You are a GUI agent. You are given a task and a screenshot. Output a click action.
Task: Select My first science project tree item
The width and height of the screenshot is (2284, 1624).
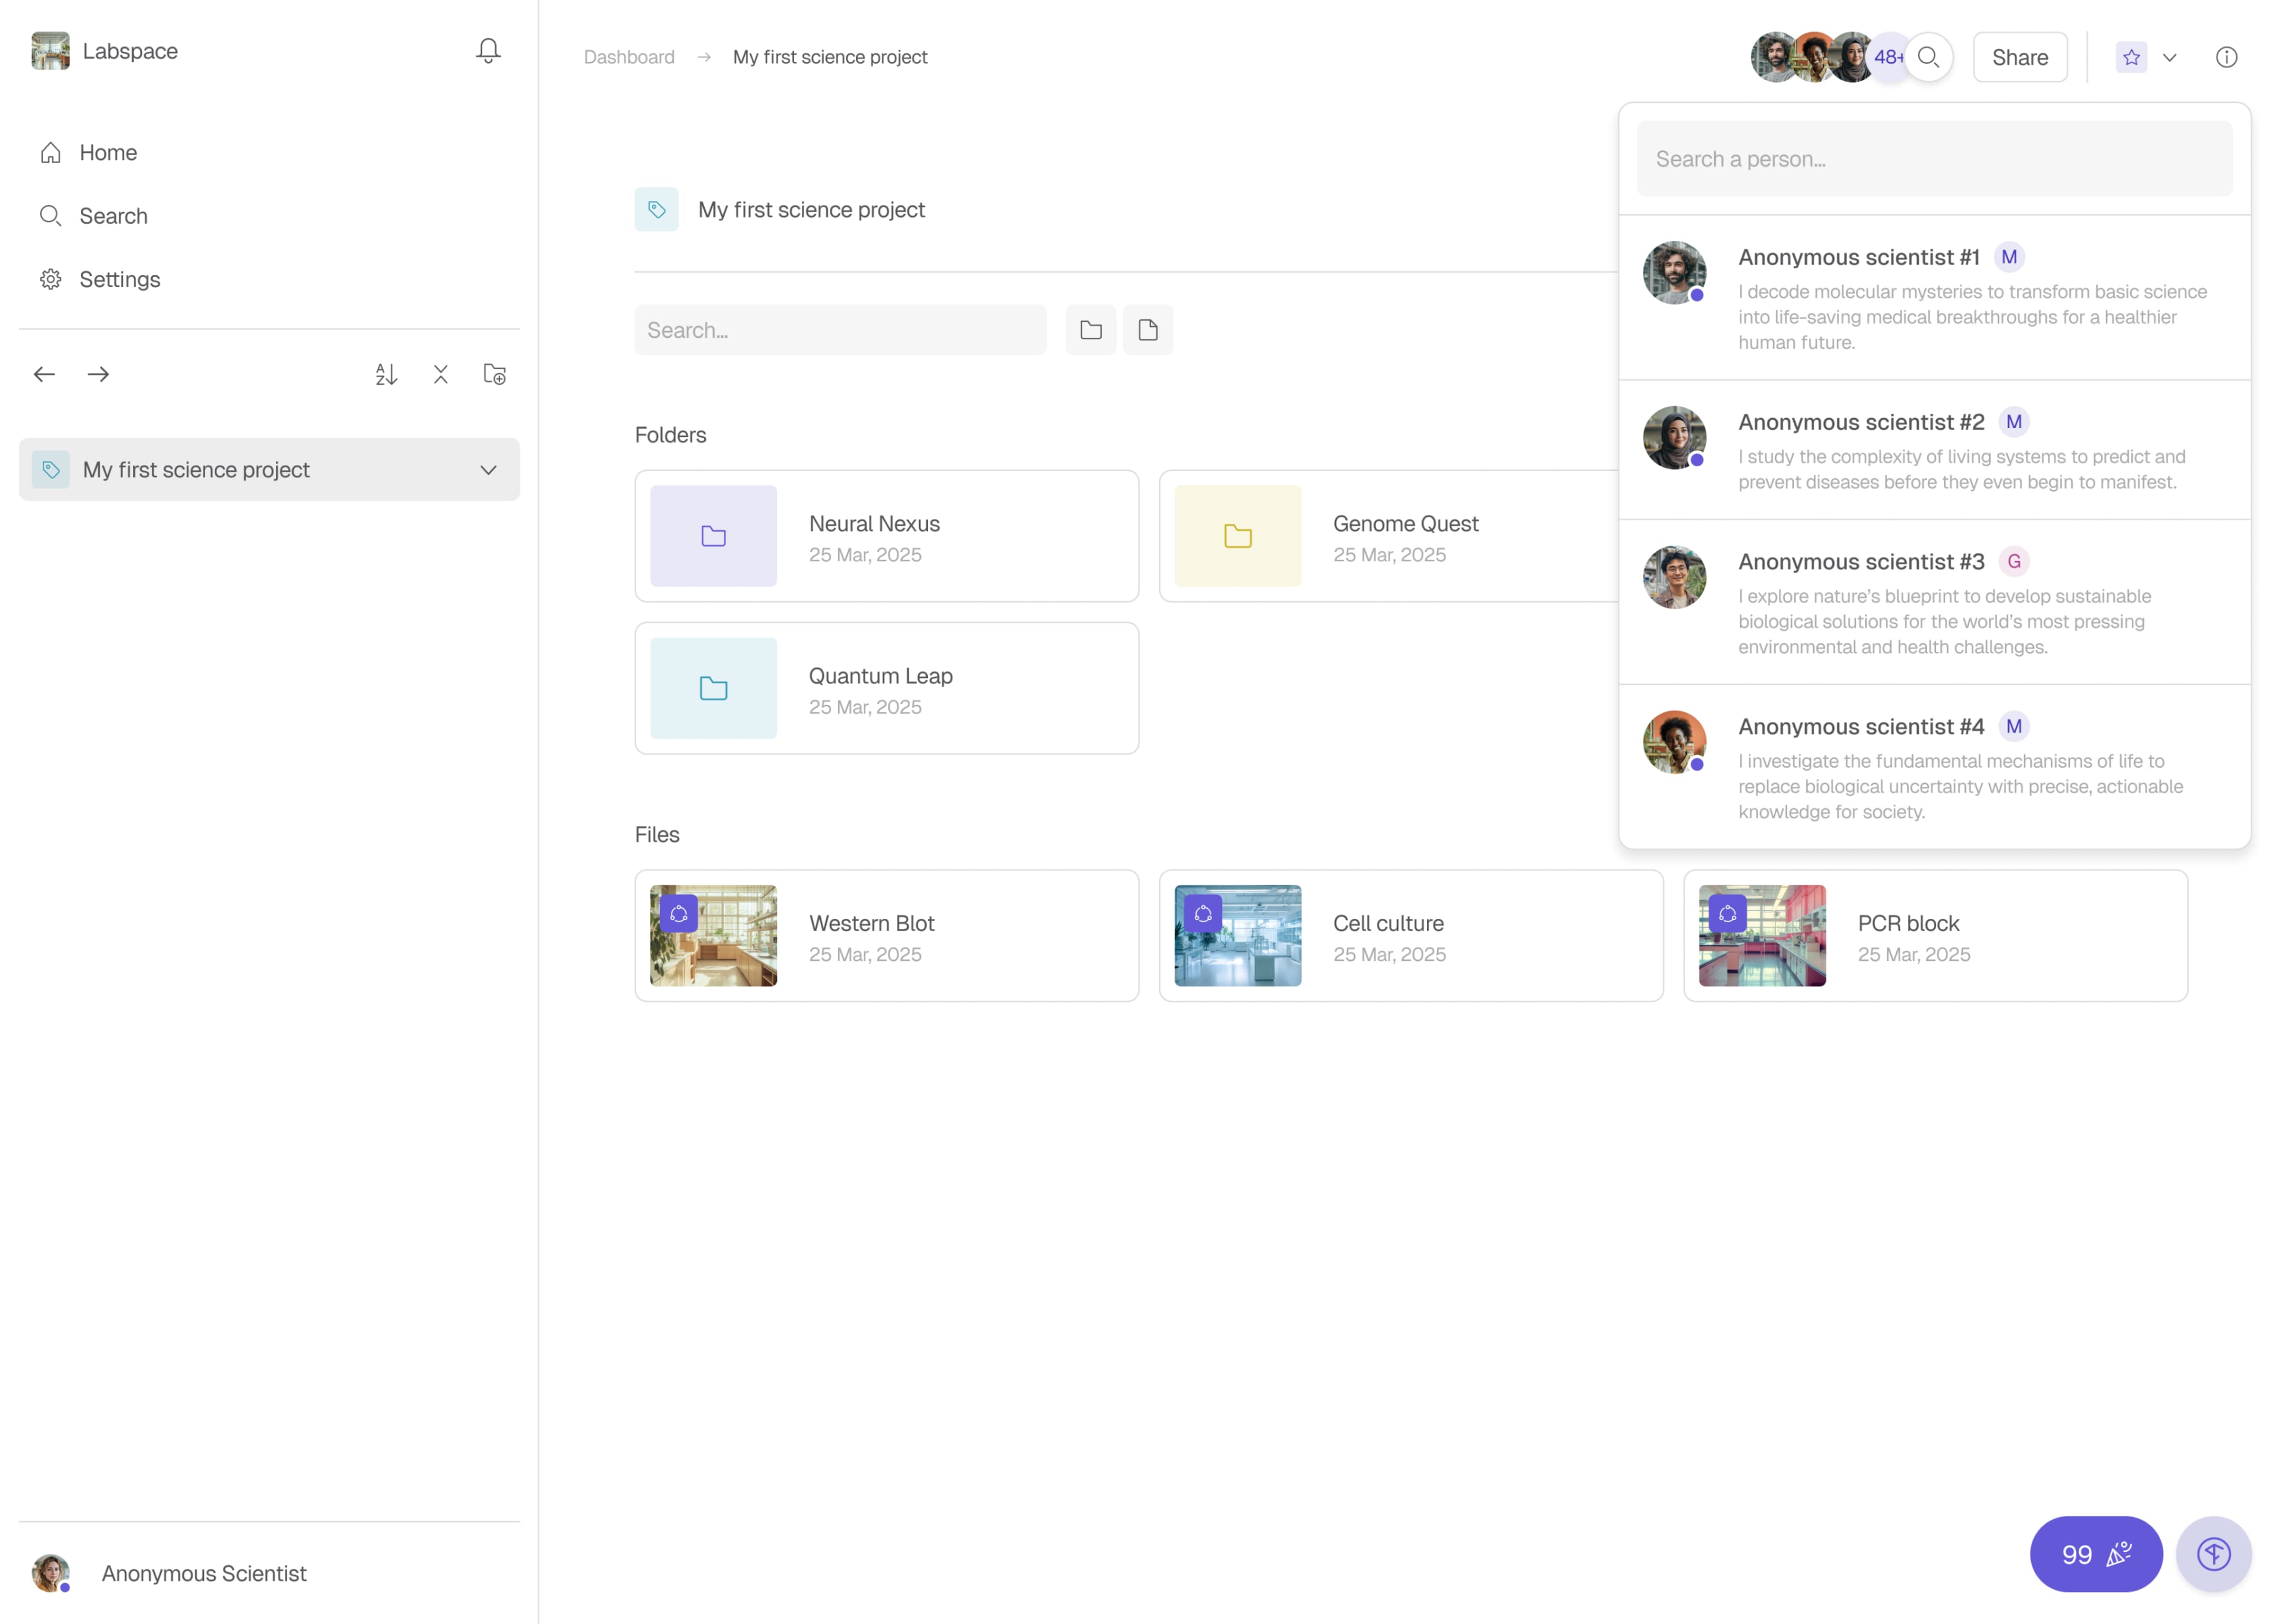point(269,470)
